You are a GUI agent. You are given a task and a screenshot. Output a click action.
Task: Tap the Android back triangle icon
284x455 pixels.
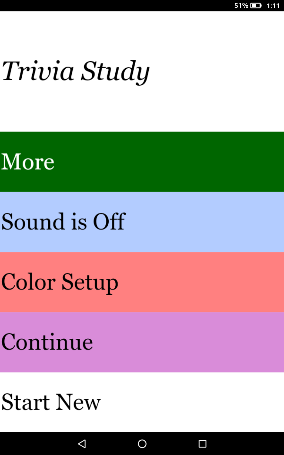pos(82,444)
